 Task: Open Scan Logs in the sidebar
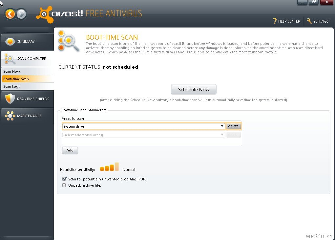(x=28, y=86)
